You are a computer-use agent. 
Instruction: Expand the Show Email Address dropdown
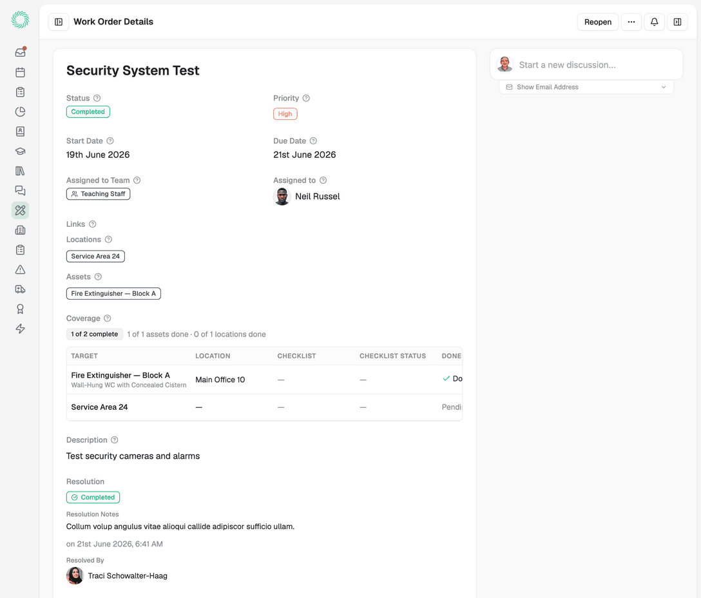click(x=586, y=87)
